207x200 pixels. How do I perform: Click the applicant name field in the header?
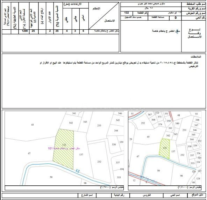click(x=151, y=4)
